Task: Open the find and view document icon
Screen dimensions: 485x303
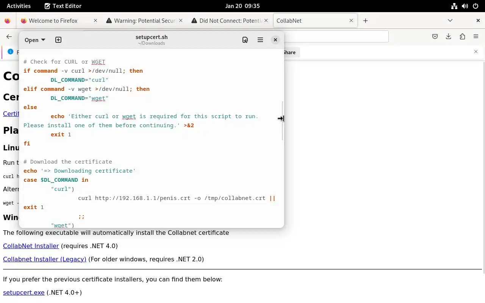Action: pyautogui.click(x=245, y=40)
